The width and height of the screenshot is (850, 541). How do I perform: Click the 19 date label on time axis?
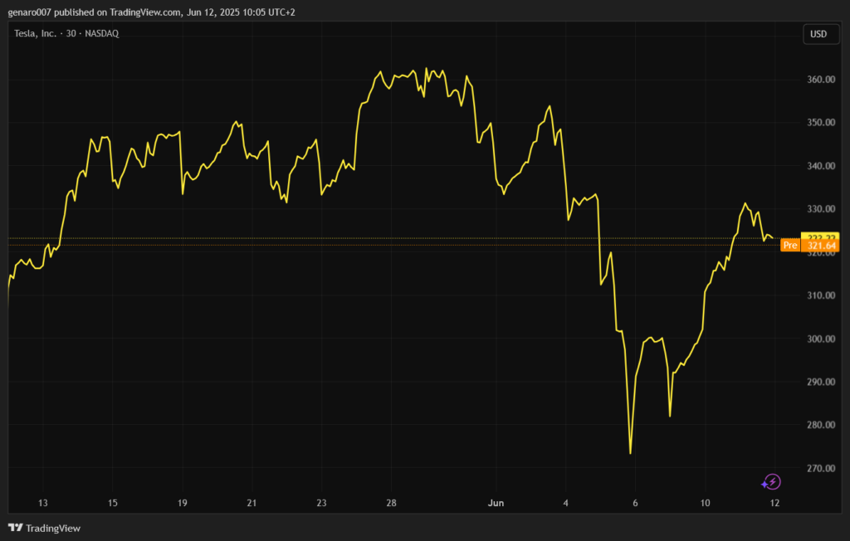(x=182, y=503)
